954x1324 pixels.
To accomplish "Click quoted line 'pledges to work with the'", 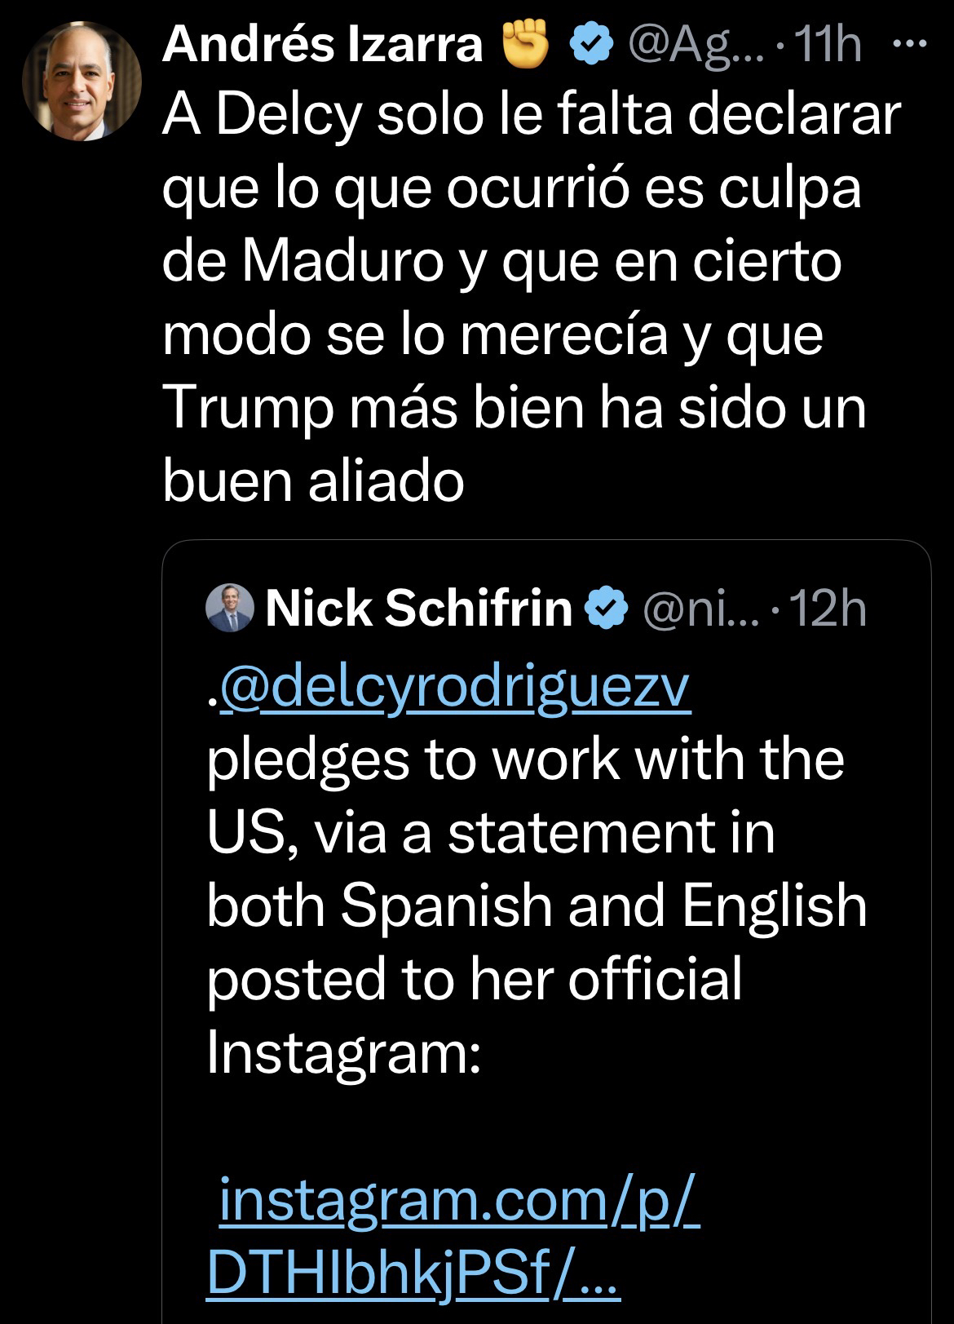I will pos(525,760).
